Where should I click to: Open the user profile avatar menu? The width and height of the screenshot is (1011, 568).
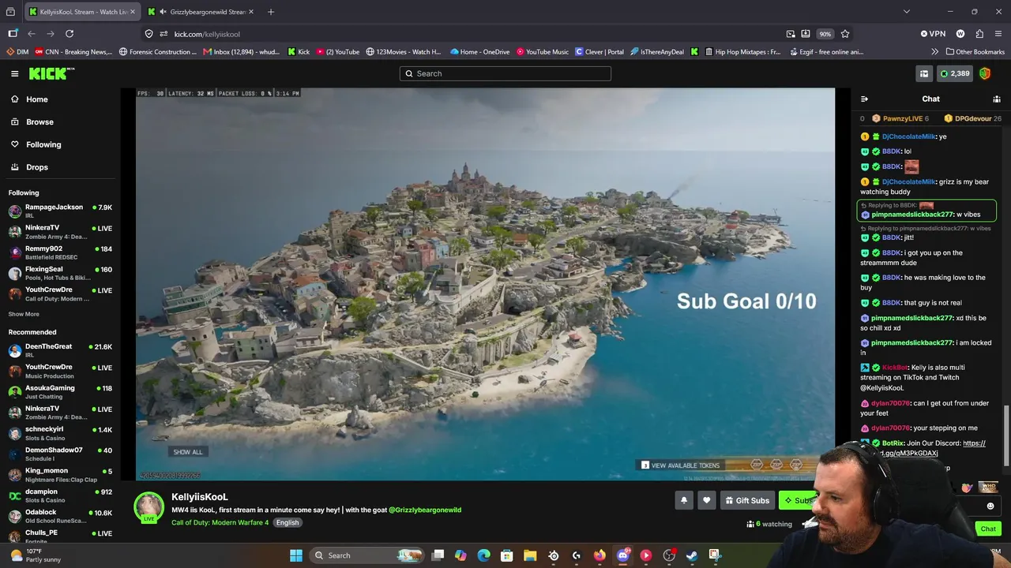[985, 73]
